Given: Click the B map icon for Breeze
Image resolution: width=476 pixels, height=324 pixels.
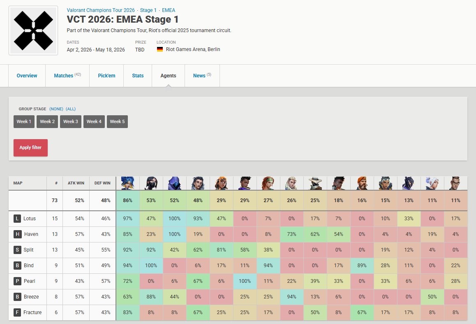Looking at the screenshot, I should pos(17,297).
